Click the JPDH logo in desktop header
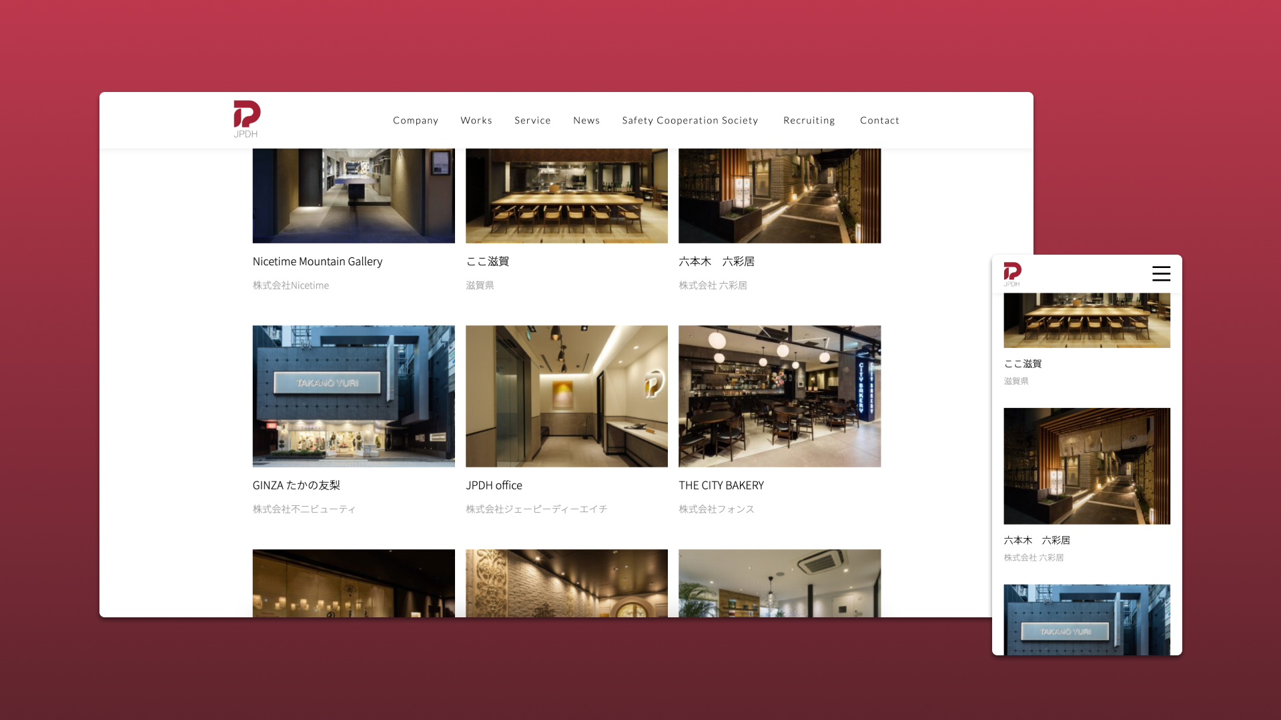The image size is (1281, 720). click(246, 119)
